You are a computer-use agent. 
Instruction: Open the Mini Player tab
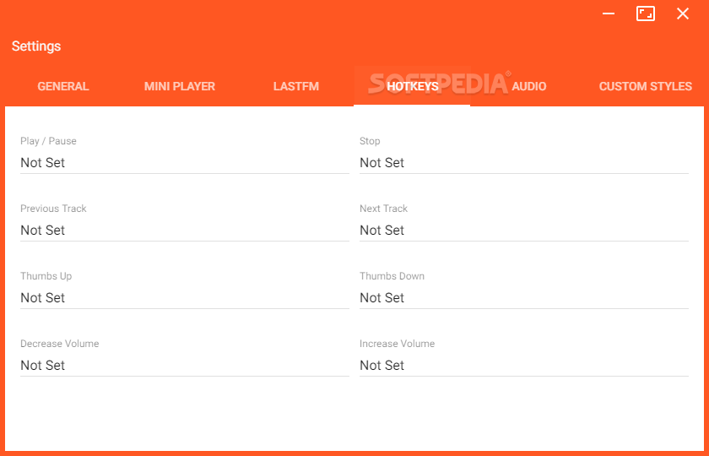coord(180,86)
